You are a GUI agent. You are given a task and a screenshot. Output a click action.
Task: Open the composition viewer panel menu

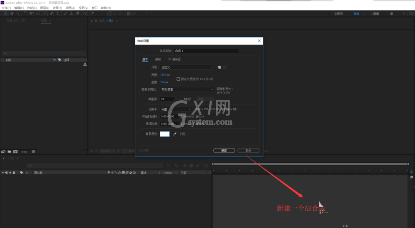(x=117, y=21)
